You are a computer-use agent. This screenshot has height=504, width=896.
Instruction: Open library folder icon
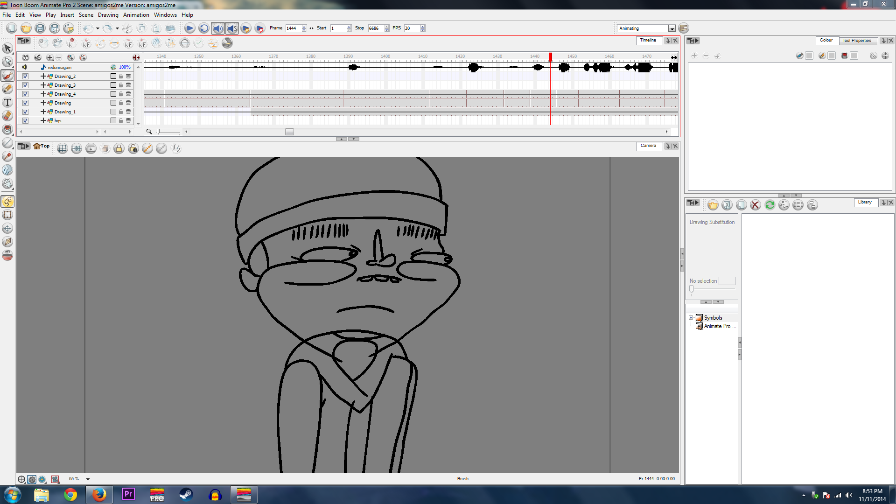tap(713, 205)
